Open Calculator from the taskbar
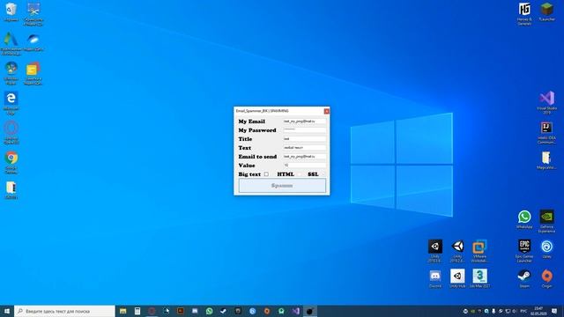 pos(137,311)
